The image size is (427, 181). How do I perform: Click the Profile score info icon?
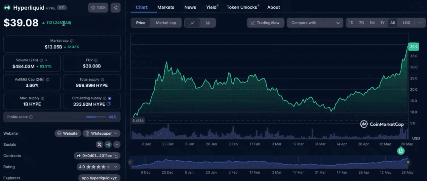pos(31,117)
